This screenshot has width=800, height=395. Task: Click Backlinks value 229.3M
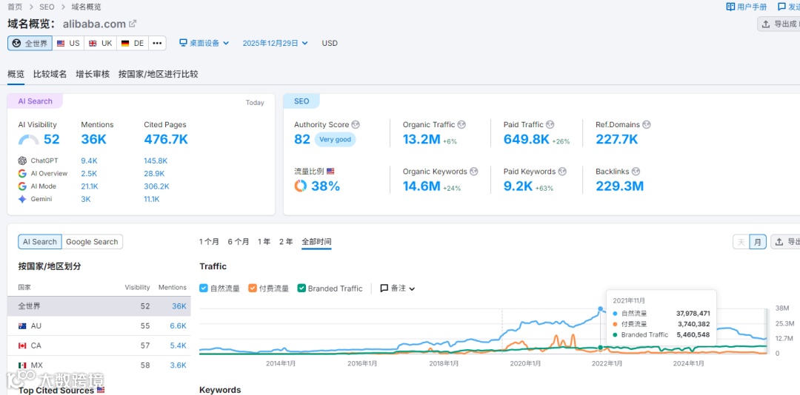click(x=619, y=186)
